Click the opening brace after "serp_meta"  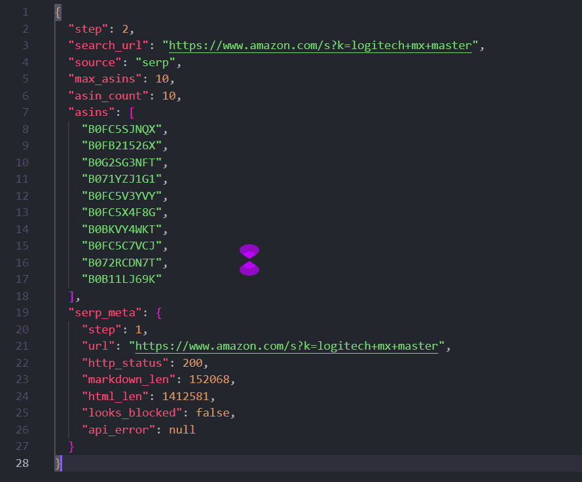point(159,312)
